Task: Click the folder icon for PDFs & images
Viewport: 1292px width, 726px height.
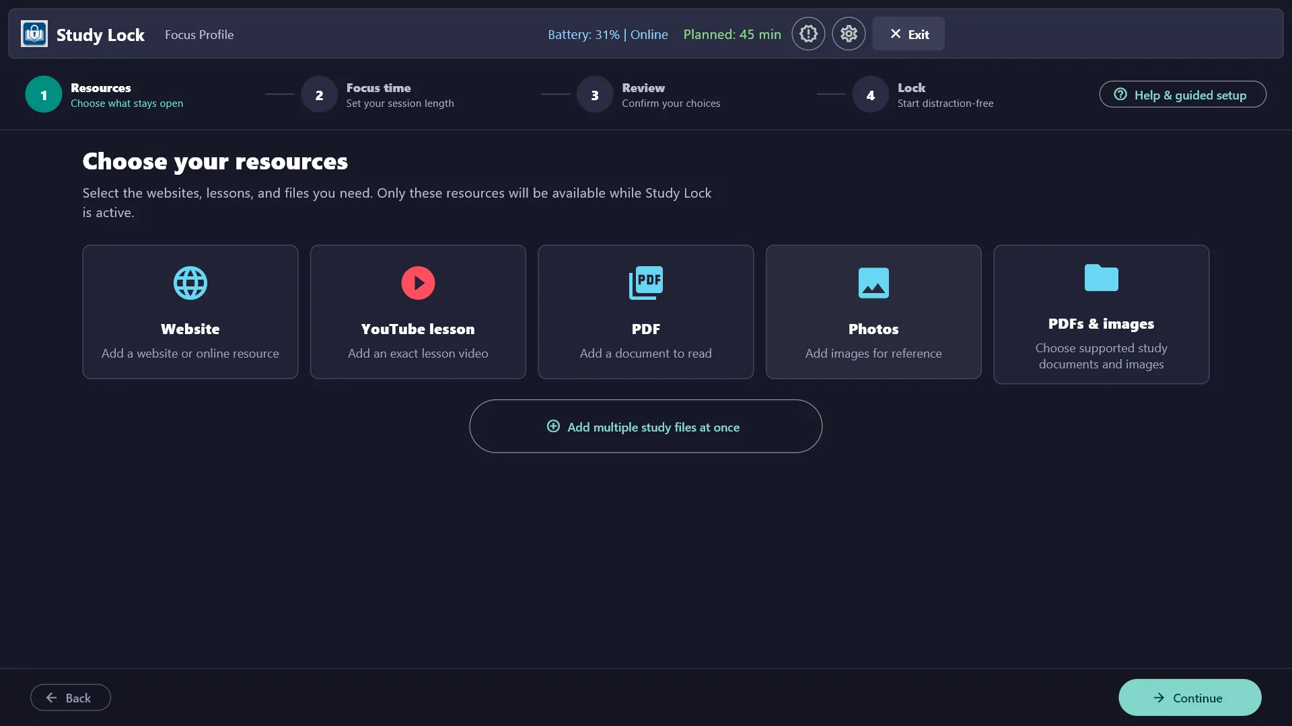Action: pos(1101,278)
